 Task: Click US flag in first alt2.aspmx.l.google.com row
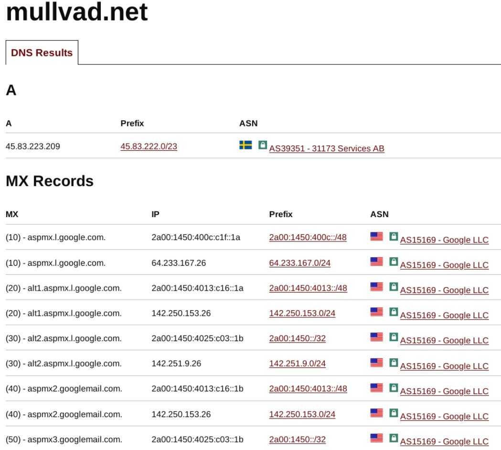click(x=376, y=337)
